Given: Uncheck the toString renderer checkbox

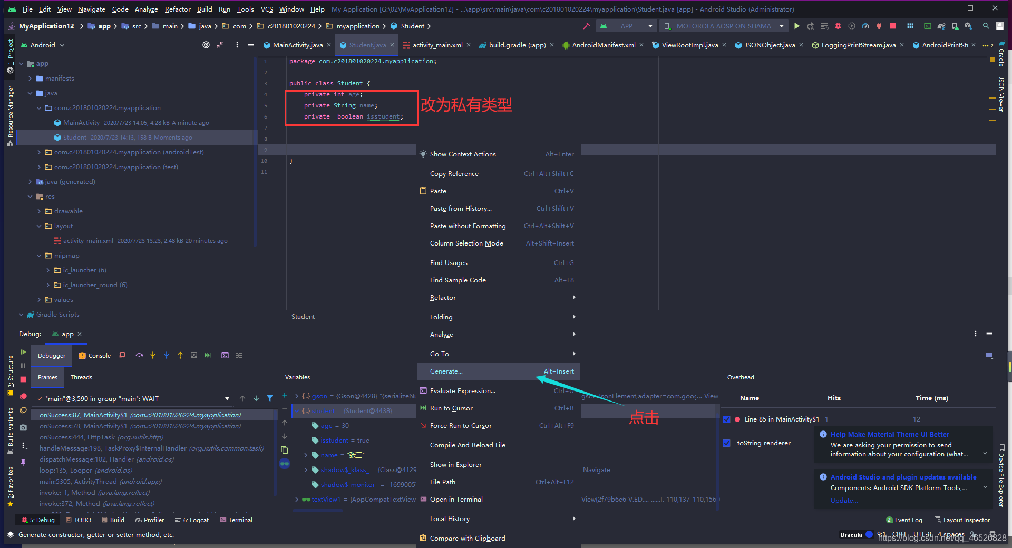Looking at the screenshot, I should tap(727, 443).
